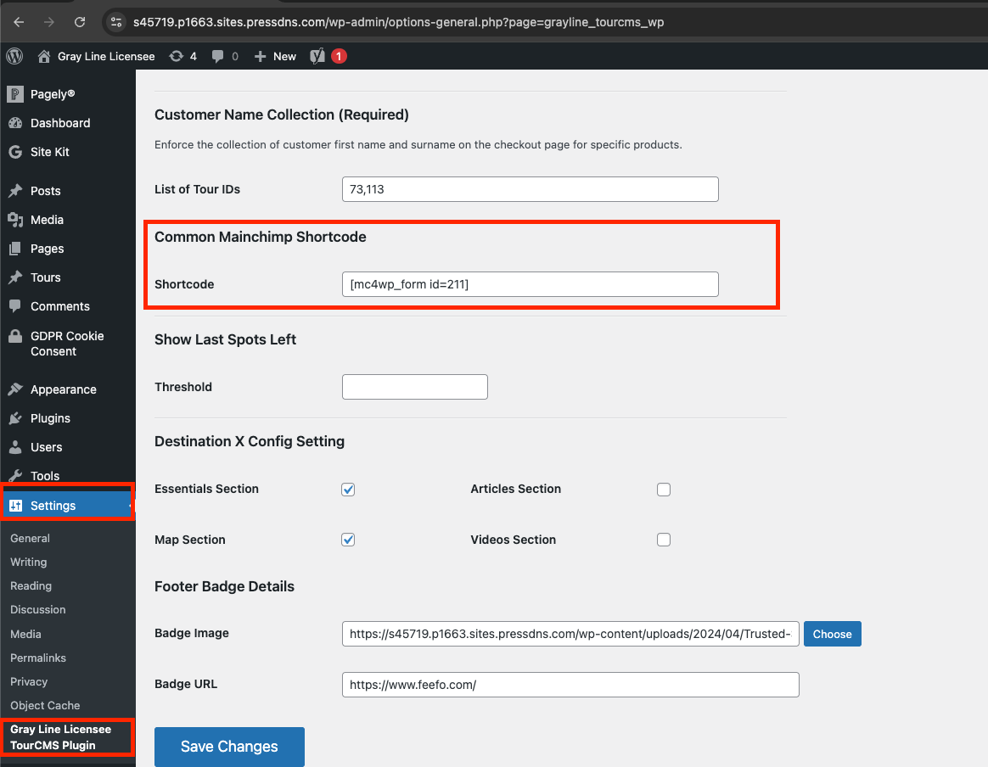The image size is (988, 767).
Task: Open the Privacy settings submenu link
Action: point(28,681)
